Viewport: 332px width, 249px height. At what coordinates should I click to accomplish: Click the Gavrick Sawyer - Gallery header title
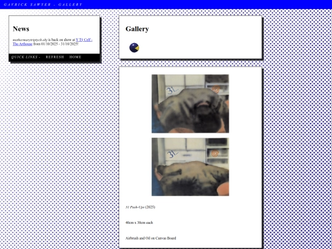(x=43, y=4)
